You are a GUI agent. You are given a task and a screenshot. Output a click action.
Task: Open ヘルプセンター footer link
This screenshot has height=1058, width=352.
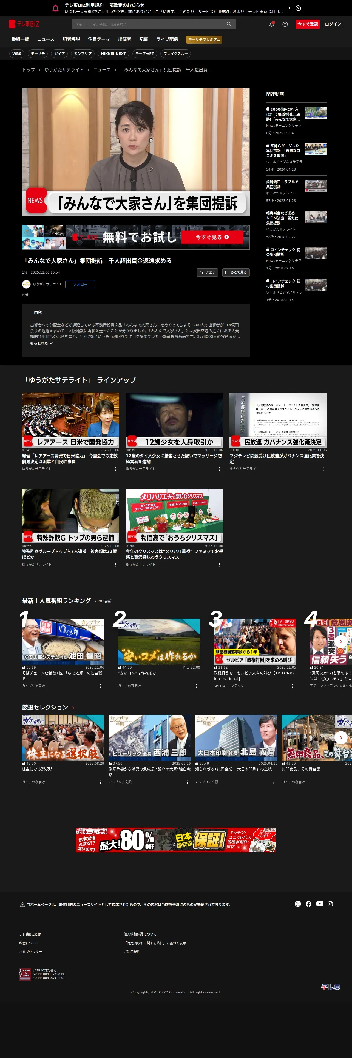point(31,952)
